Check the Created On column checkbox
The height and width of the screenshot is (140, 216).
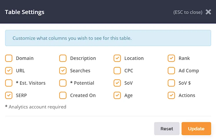63,95
